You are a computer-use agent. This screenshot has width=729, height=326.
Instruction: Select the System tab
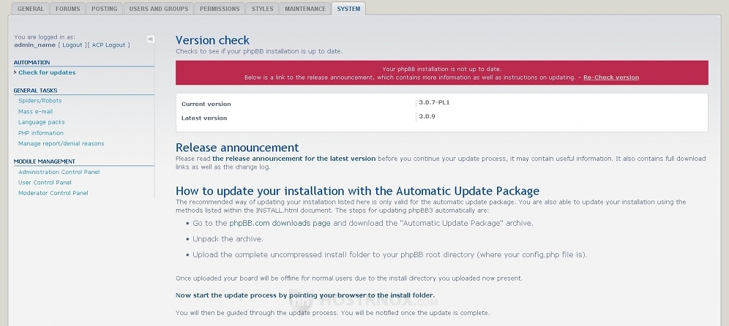pos(348,9)
